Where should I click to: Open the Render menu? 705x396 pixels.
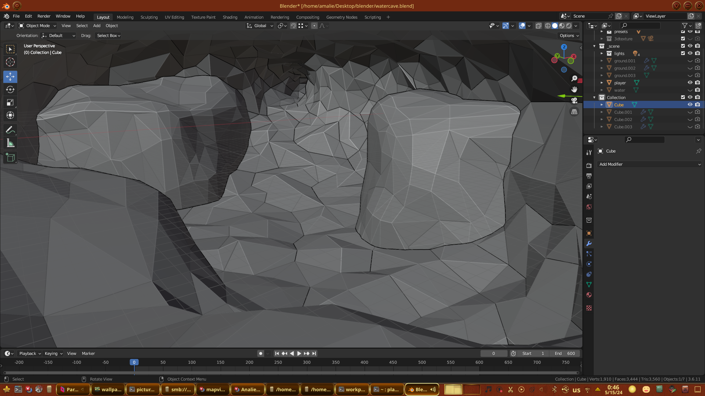pyautogui.click(x=44, y=16)
